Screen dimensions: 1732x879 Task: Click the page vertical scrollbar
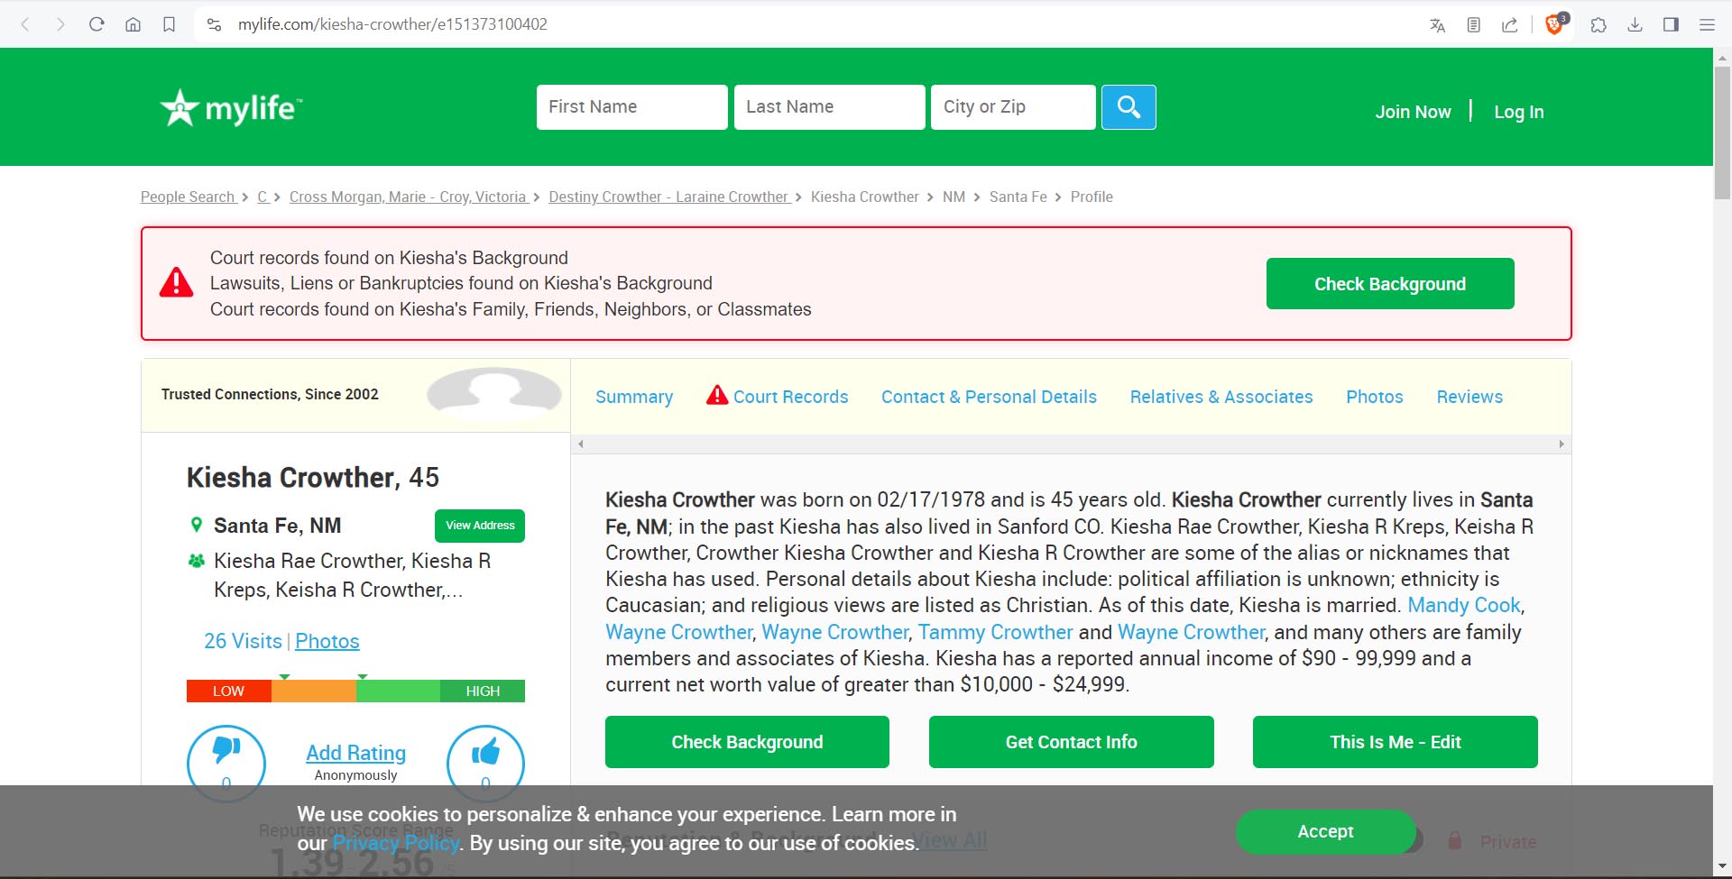pyautogui.click(x=1722, y=132)
